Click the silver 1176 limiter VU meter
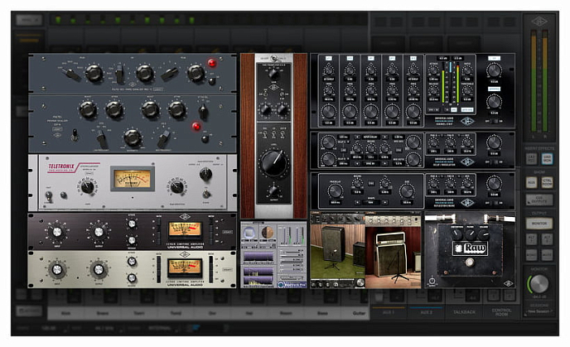 tap(184, 267)
